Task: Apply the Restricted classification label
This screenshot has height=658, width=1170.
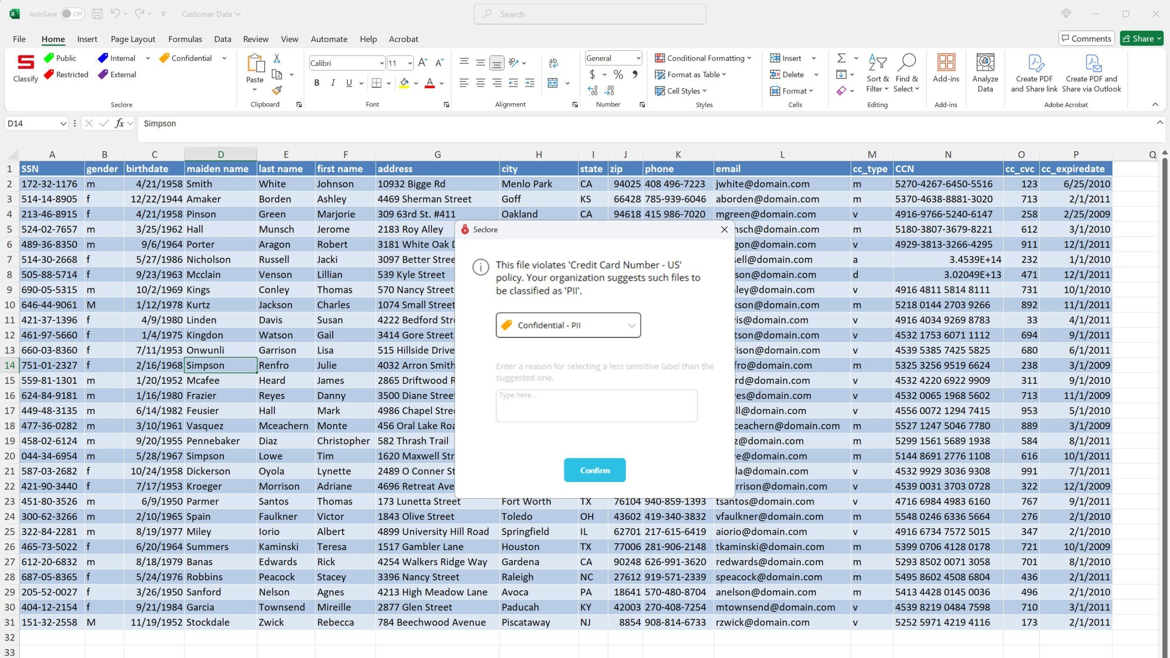Action: pos(66,74)
